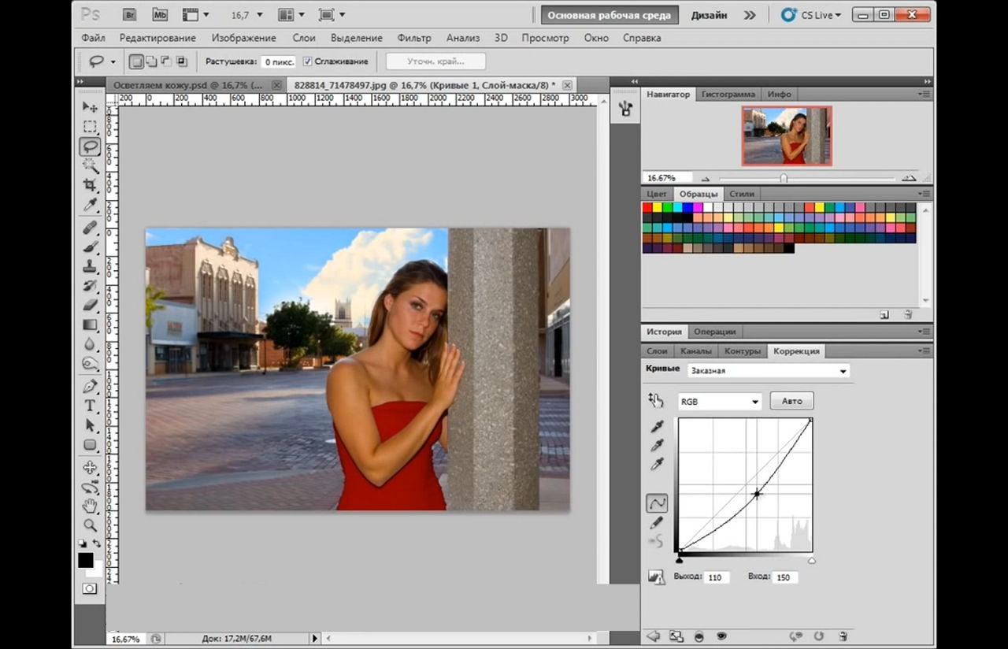Select the Eraser tool
Image resolution: width=1008 pixels, height=649 pixels.
click(90, 305)
